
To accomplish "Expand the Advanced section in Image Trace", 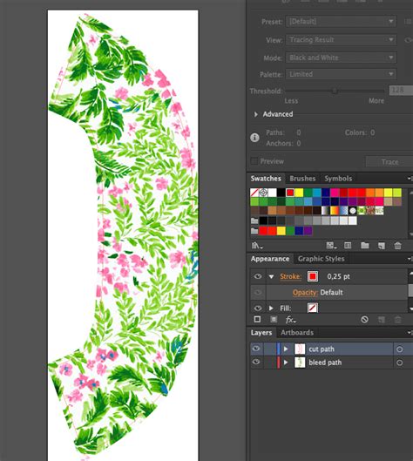I will [x=256, y=114].
